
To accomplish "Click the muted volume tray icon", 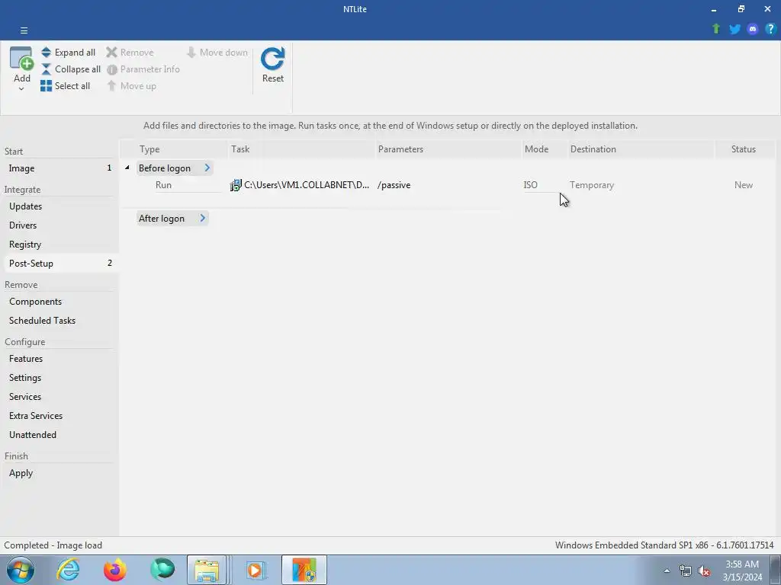I will tap(704, 571).
